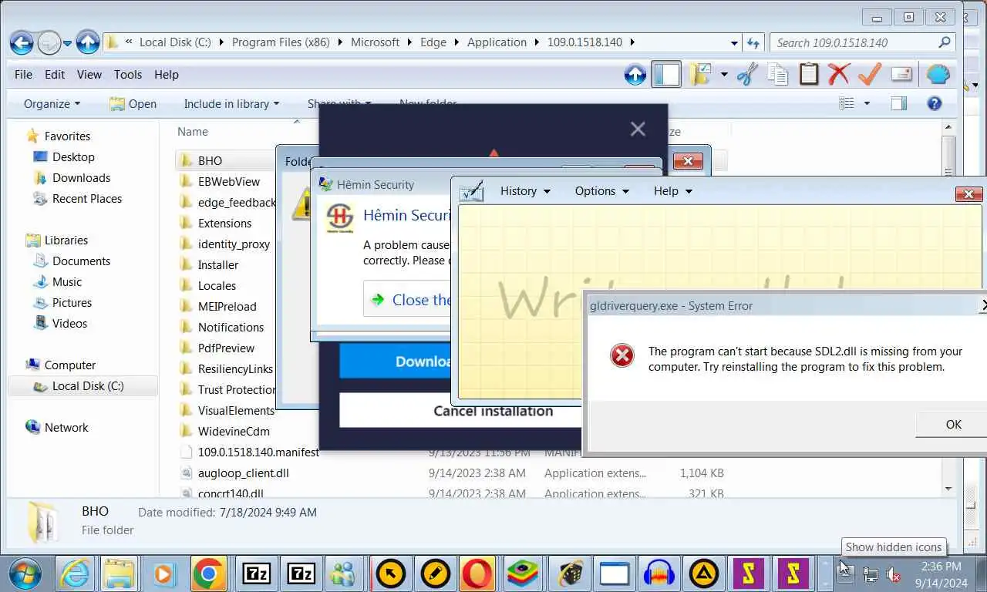Click the Application breadcrumb in the address bar
This screenshot has height=592, width=987.
497,42
